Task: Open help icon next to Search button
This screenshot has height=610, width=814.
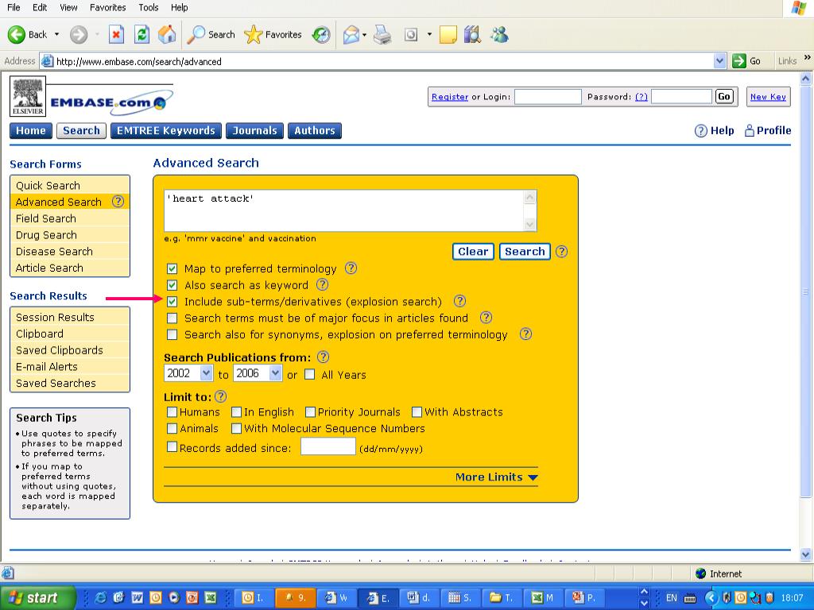Action: (x=562, y=252)
